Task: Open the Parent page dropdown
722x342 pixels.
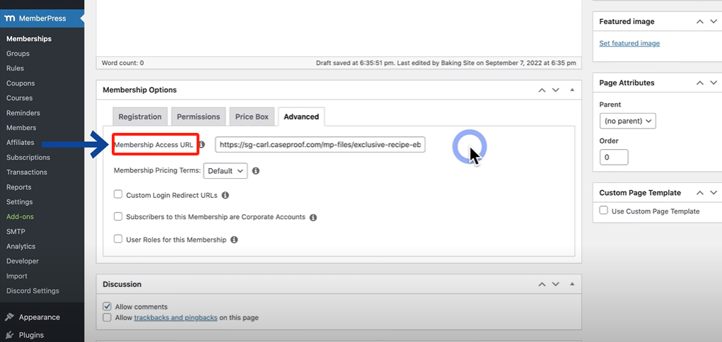Action: [x=627, y=121]
